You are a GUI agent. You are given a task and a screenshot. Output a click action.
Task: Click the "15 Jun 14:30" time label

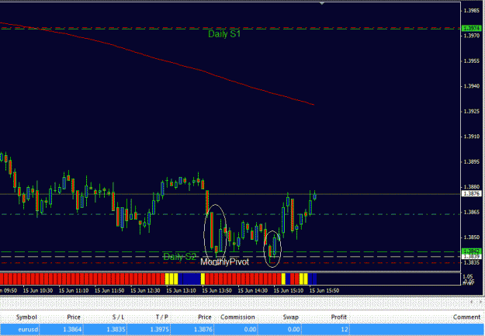pyautogui.click(x=253, y=290)
